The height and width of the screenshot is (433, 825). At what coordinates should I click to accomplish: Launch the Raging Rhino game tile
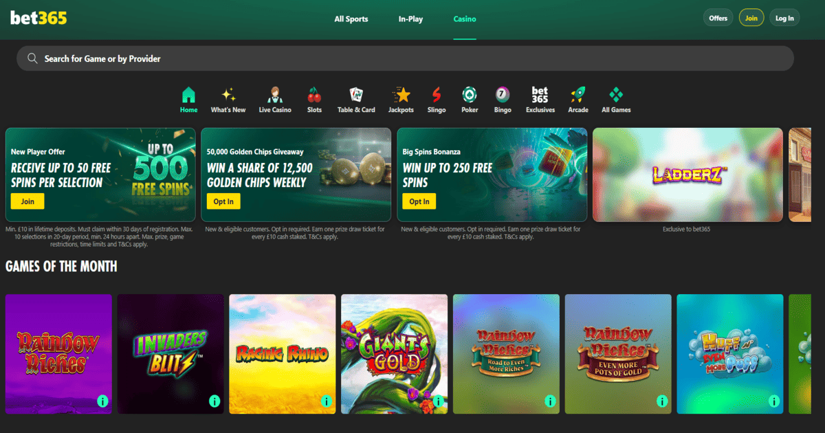(x=283, y=354)
